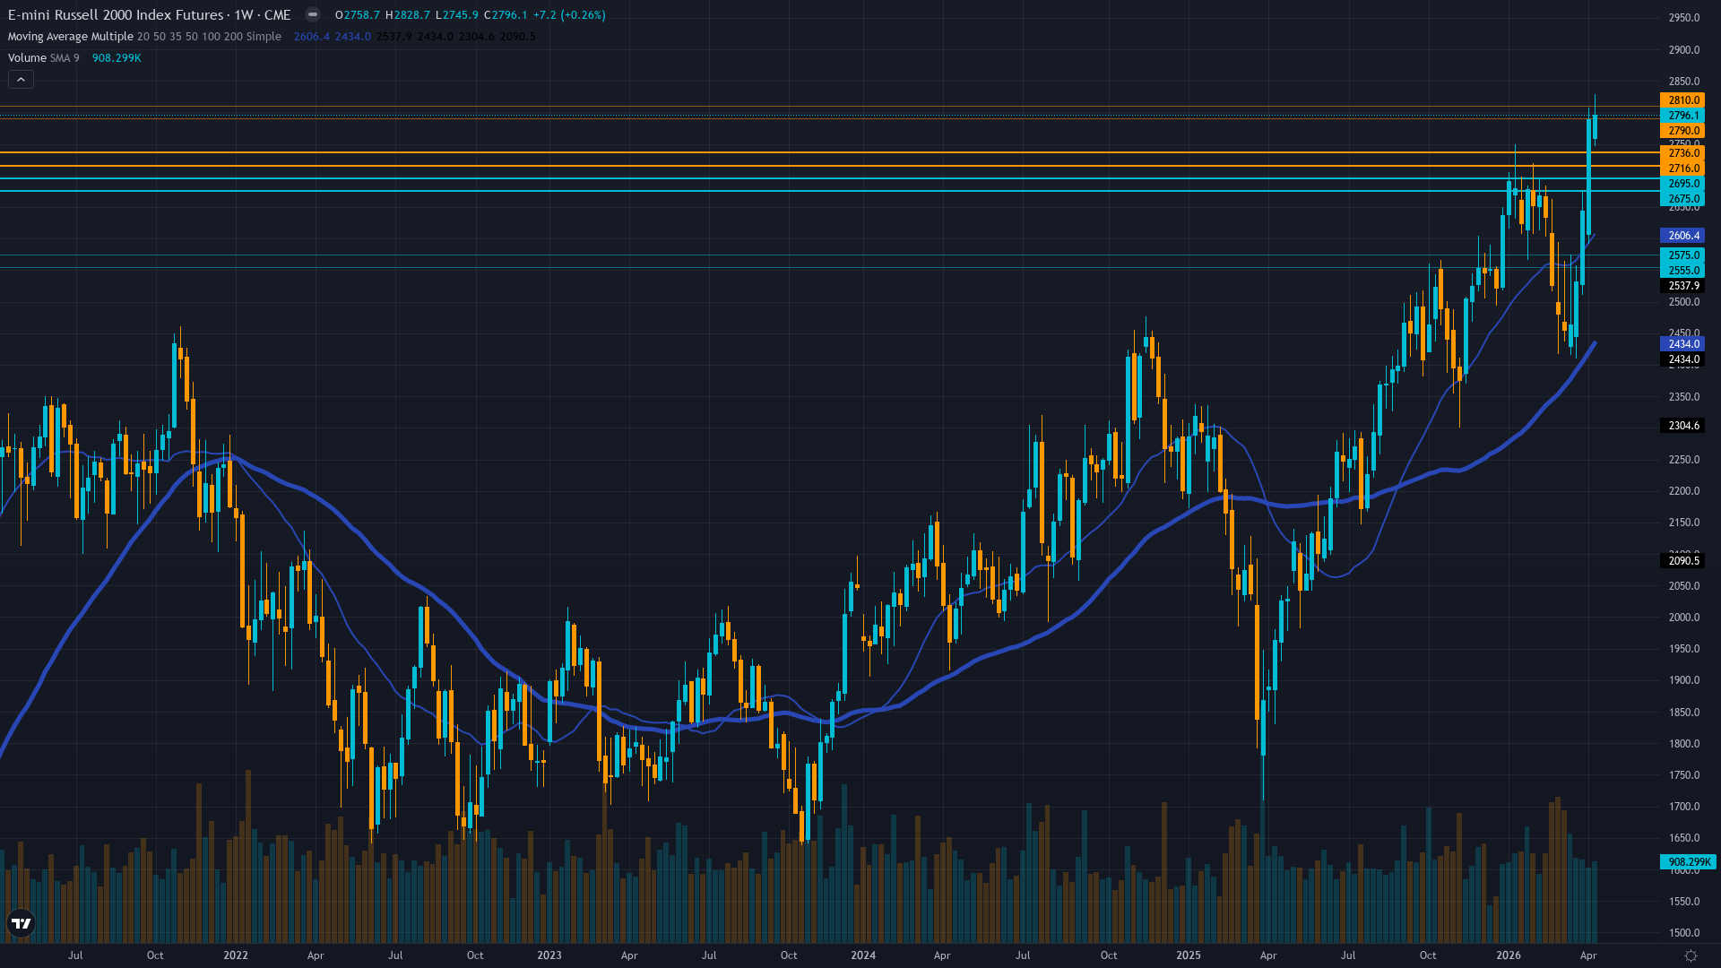Image resolution: width=1721 pixels, height=968 pixels.
Task: Click the close value C2796.1 in header
Action: click(506, 15)
